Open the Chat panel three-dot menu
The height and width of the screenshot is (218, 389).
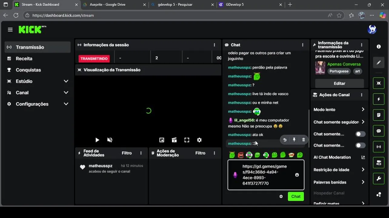coord(302,45)
